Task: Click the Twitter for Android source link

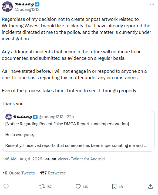Action: (88, 159)
